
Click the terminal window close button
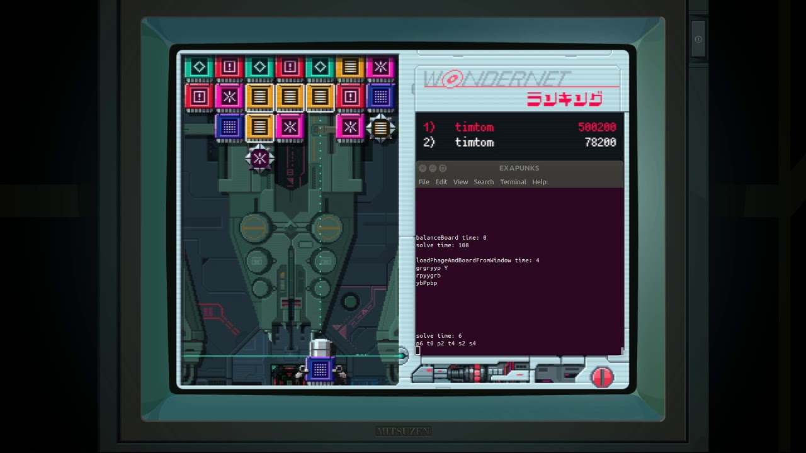[x=423, y=168]
